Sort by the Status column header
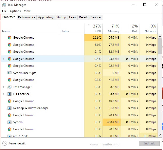The height and width of the screenshot is (150, 163). click(x=72, y=29)
